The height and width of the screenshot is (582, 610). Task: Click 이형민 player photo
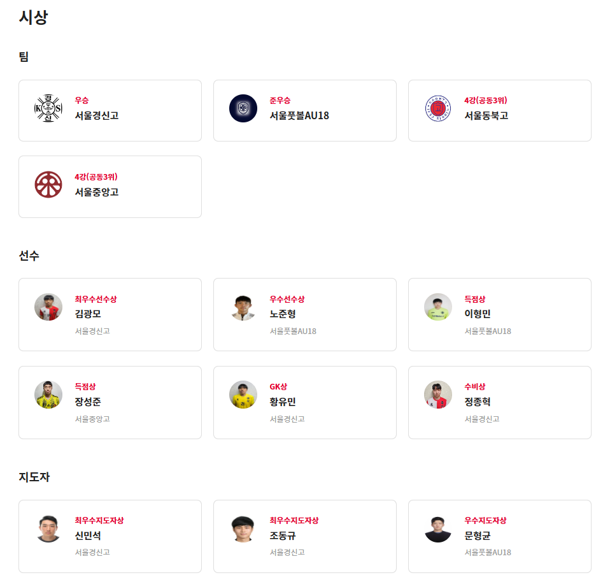click(x=438, y=307)
